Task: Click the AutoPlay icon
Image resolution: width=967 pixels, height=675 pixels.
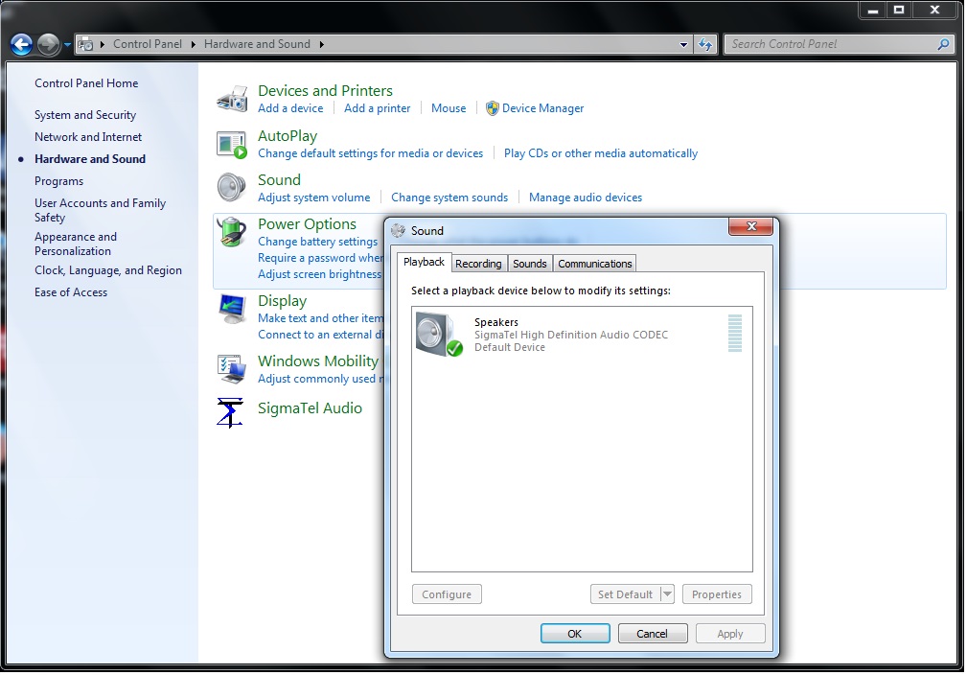Action: [x=232, y=144]
